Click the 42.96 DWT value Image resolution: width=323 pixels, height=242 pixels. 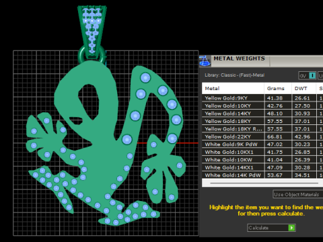pyautogui.click(x=302, y=136)
